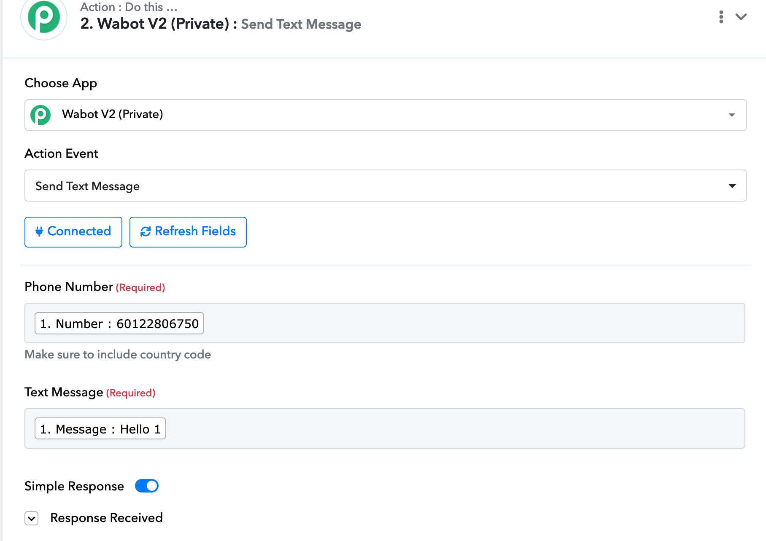The height and width of the screenshot is (541, 766).
Task: Open the three-dot step options menu
Action: 721,17
